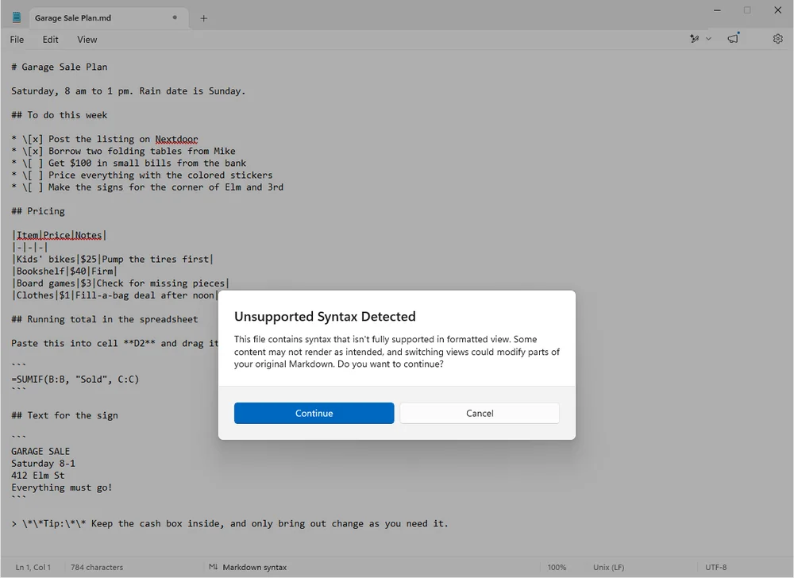
Task: Click the 'Item|Price|Notes' table header row
Action: point(59,235)
